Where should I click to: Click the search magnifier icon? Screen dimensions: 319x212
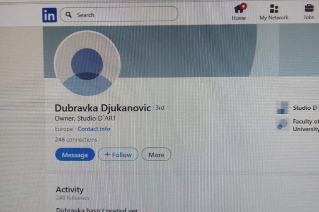pos(68,15)
